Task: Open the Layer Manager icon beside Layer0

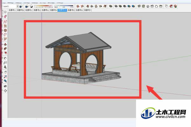Action: (21, 6)
